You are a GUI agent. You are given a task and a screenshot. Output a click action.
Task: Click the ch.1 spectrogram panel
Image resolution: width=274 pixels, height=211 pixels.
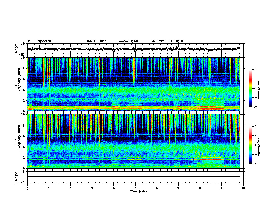point(134,84)
